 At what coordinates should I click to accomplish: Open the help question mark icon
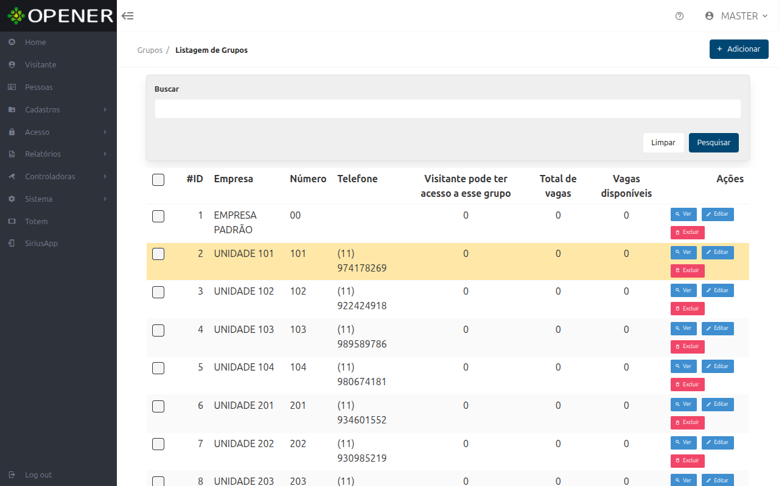(x=680, y=16)
